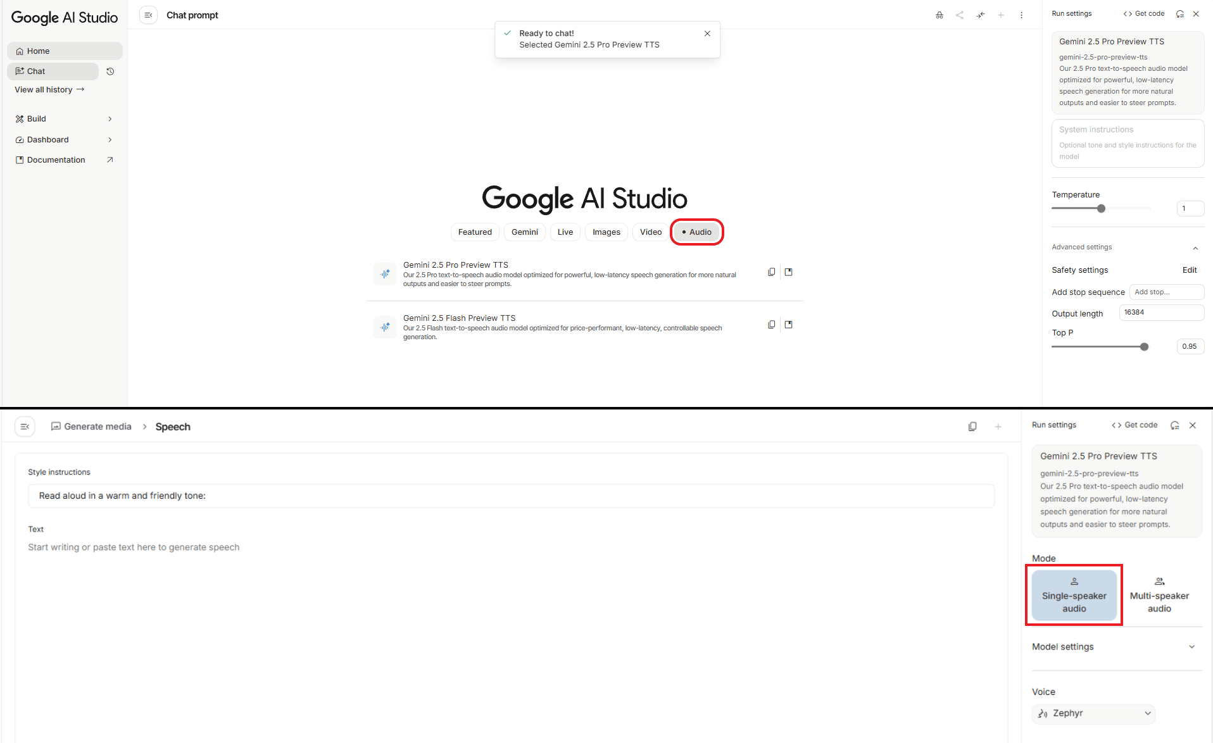The width and height of the screenshot is (1213, 743).
Task: Select the Video category tab
Action: tap(650, 232)
